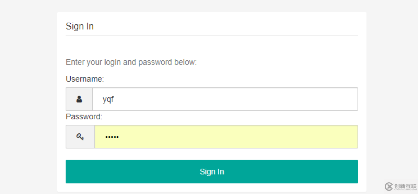Focus the yellow Password input field
This screenshot has height=194, width=418.
pos(226,137)
